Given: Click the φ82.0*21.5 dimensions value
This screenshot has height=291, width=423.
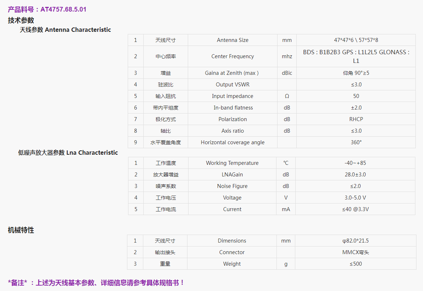Looking at the screenshot, I should point(355,241).
